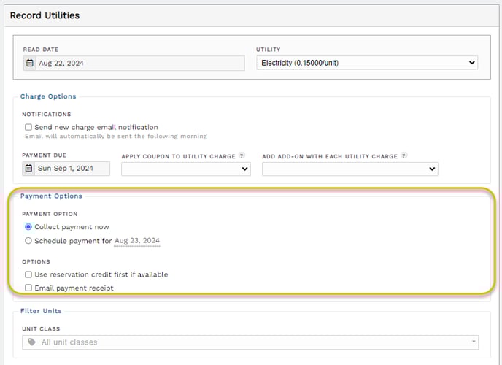Expand the Apply Coupon to Utility Charge dropdown
Screen dimensions: 502x365
tap(185, 169)
